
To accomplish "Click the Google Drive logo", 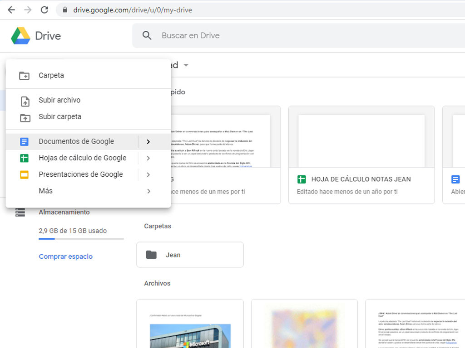I will (x=21, y=35).
